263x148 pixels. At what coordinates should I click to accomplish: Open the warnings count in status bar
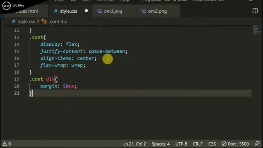(x=7, y=144)
